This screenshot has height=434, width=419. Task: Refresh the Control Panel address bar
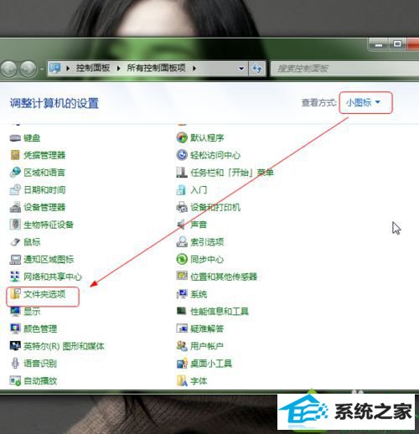(x=257, y=68)
